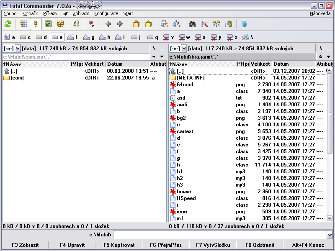Open the network neighborhood backslash icon
Image resolution: width=335 pixels, height=251 pixels.
pos(247,37)
